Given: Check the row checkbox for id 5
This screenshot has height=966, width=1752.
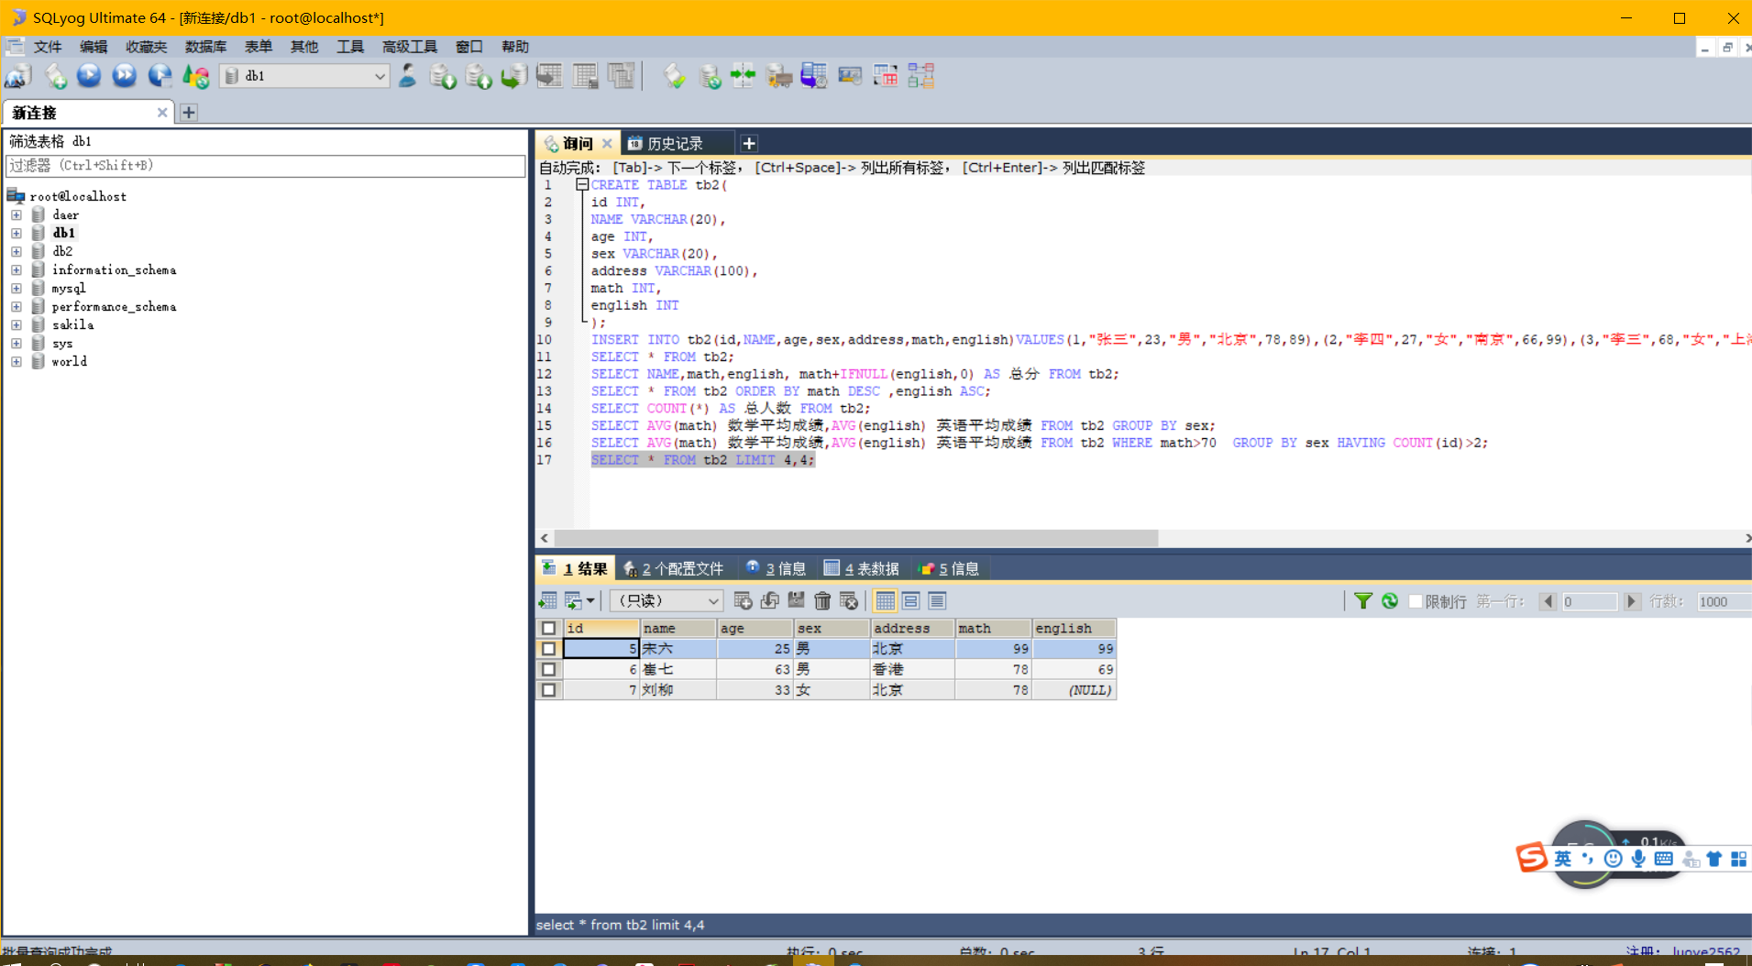Looking at the screenshot, I should [x=548, y=649].
